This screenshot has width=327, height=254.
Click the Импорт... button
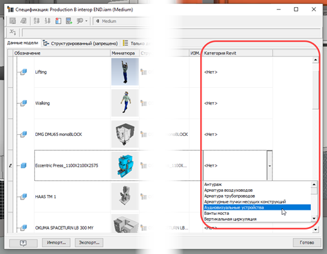(56, 242)
